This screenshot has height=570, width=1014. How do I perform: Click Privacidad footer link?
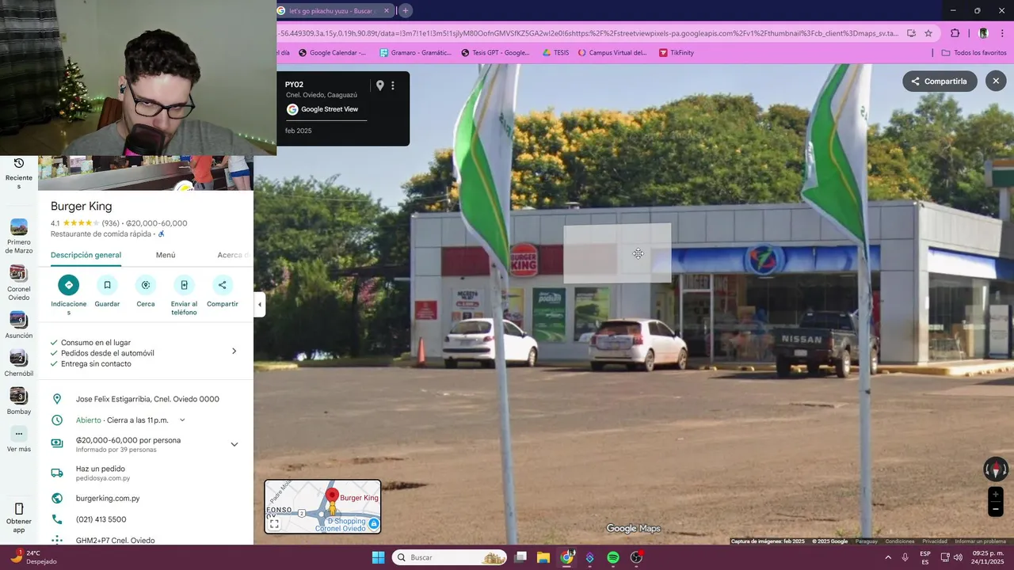[934, 541]
